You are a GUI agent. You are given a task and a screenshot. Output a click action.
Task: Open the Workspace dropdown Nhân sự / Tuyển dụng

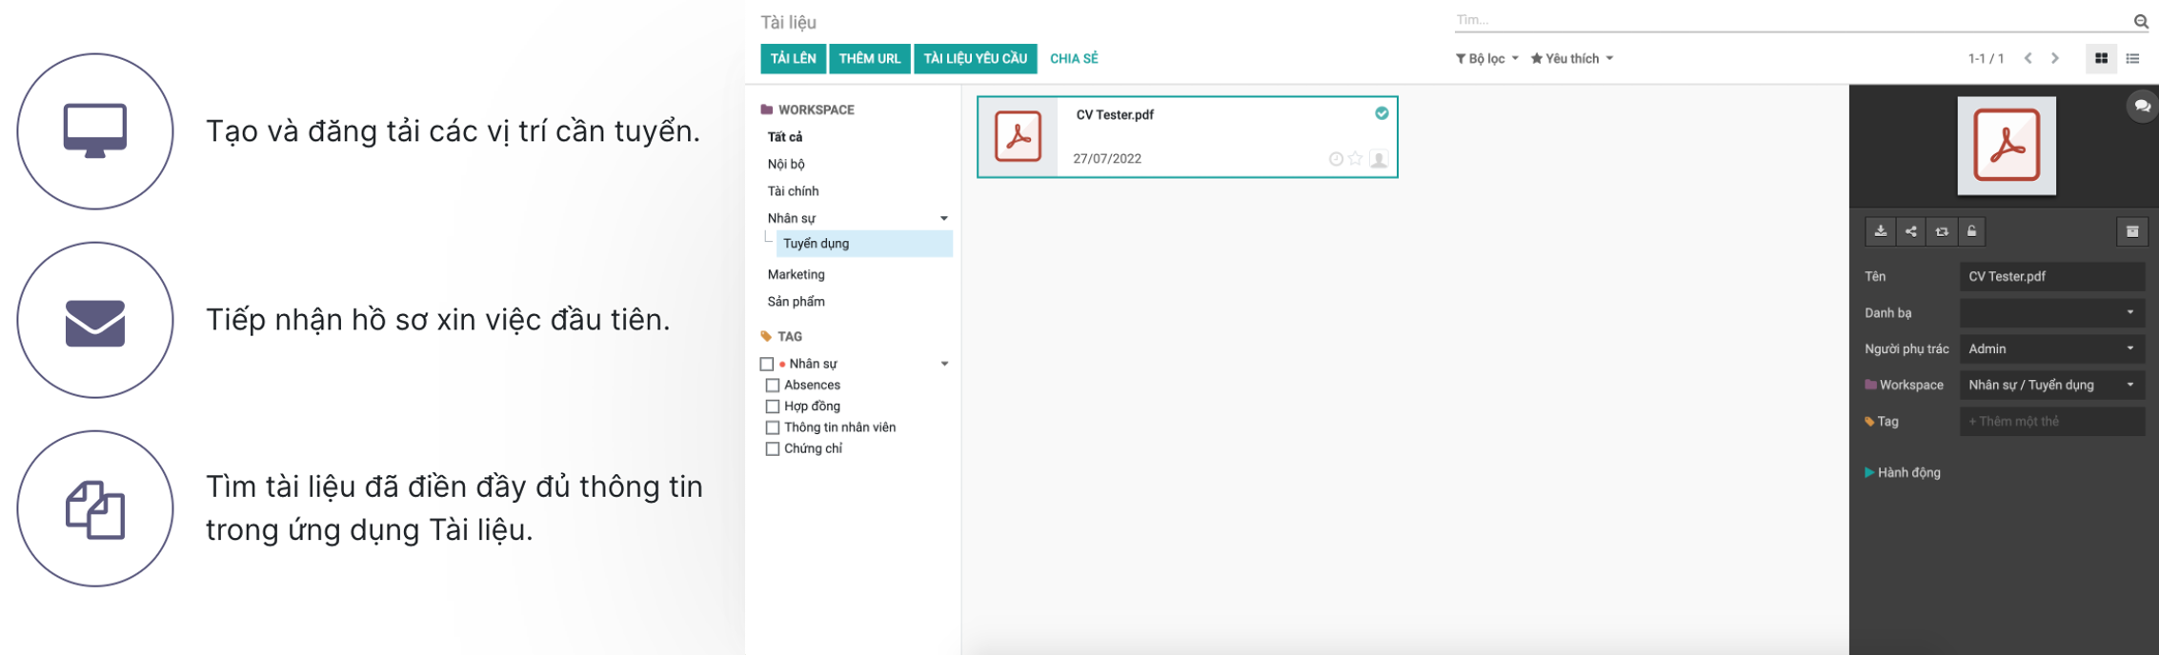2051,386
